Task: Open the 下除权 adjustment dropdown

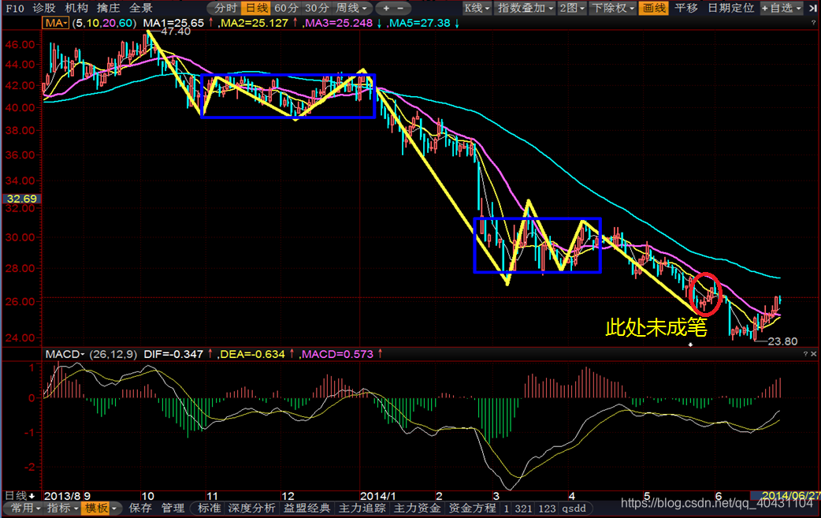Action: click(613, 8)
